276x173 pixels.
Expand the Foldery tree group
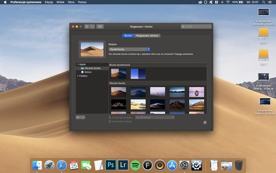[x=78, y=76]
